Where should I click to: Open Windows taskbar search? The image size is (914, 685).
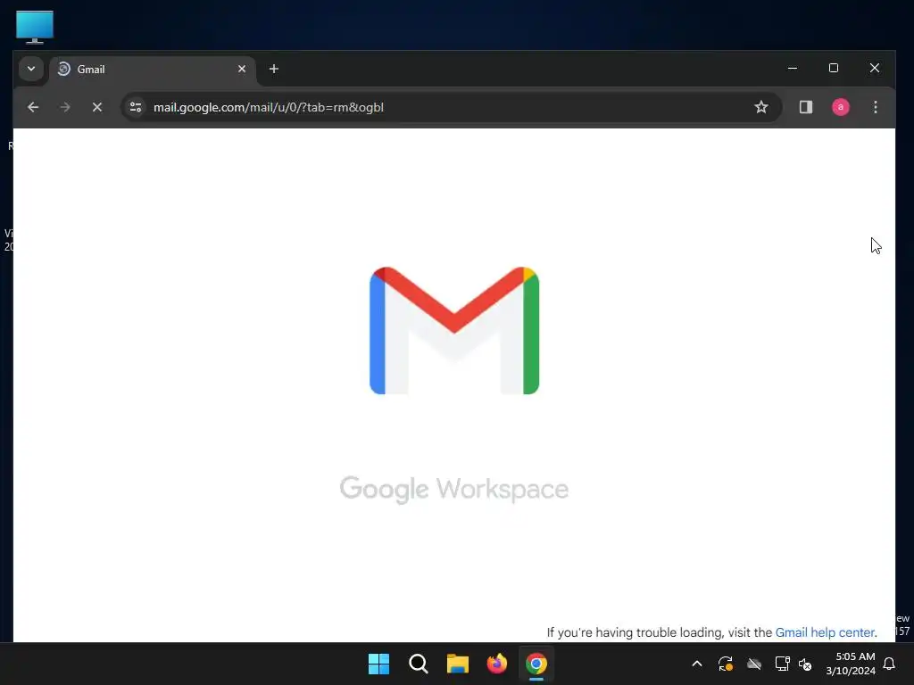pyautogui.click(x=419, y=664)
